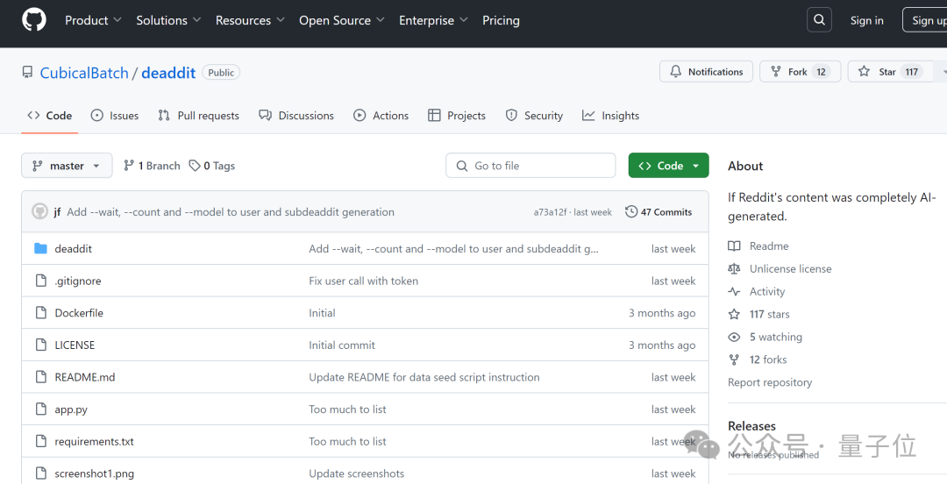Click the Readme book icon in About

pyautogui.click(x=735, y=246)
